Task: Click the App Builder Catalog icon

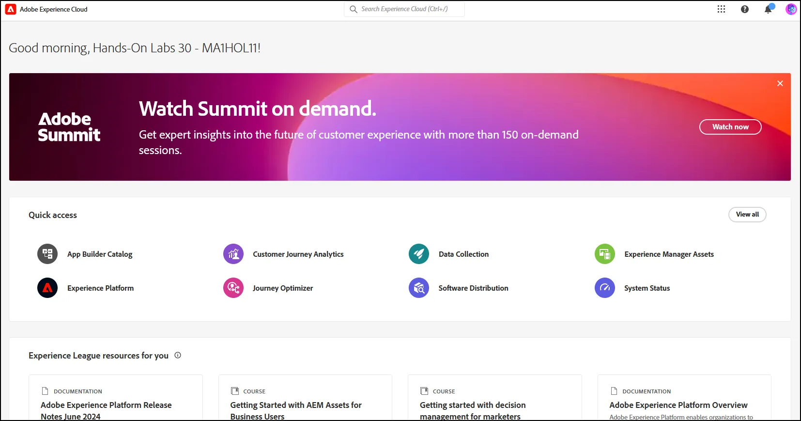Action: tap(47, 254)
